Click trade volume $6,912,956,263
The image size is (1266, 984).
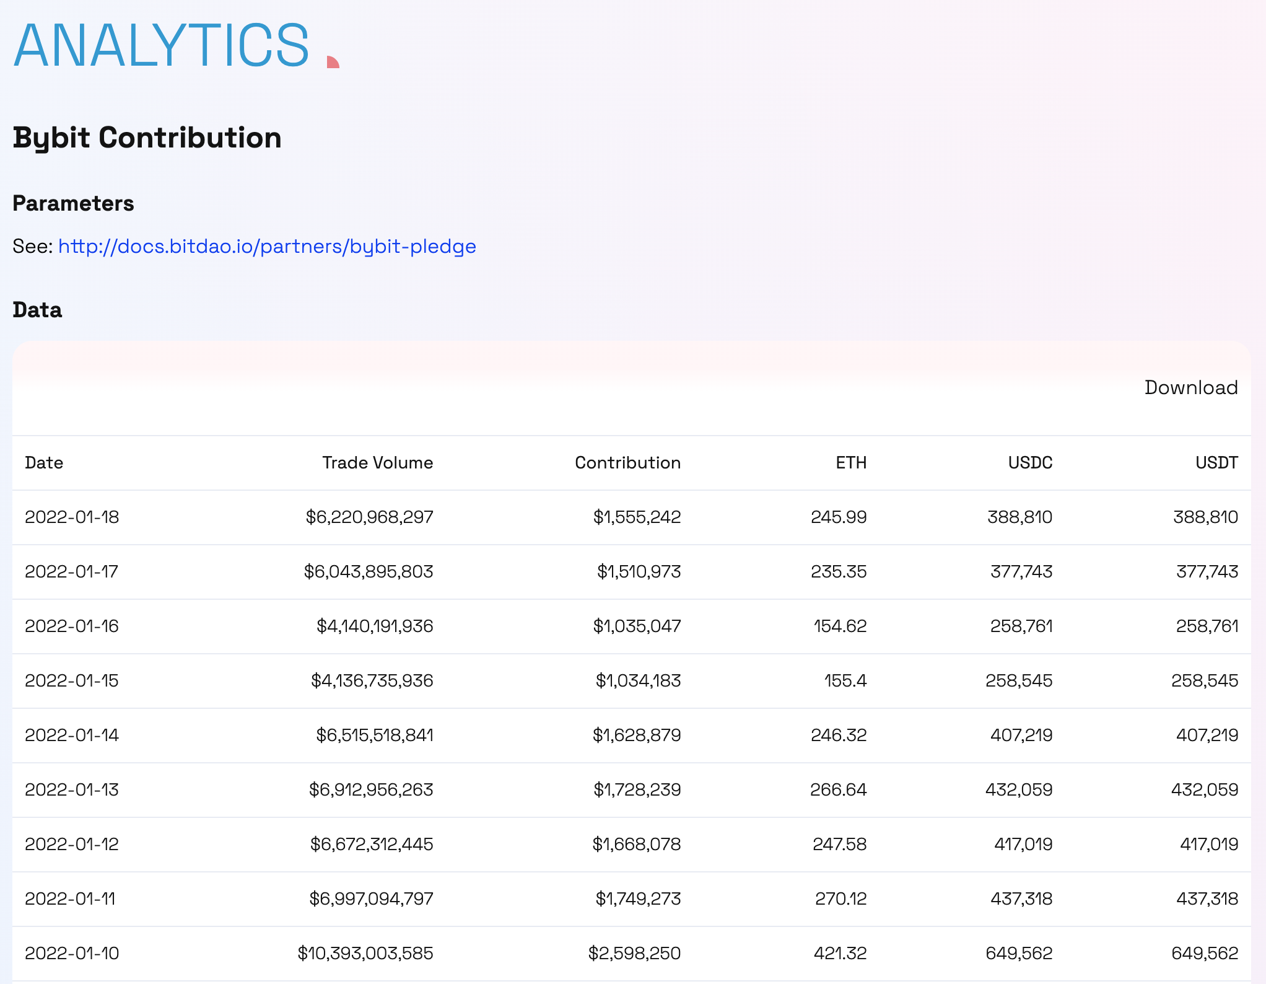click(x=371, y=790)
